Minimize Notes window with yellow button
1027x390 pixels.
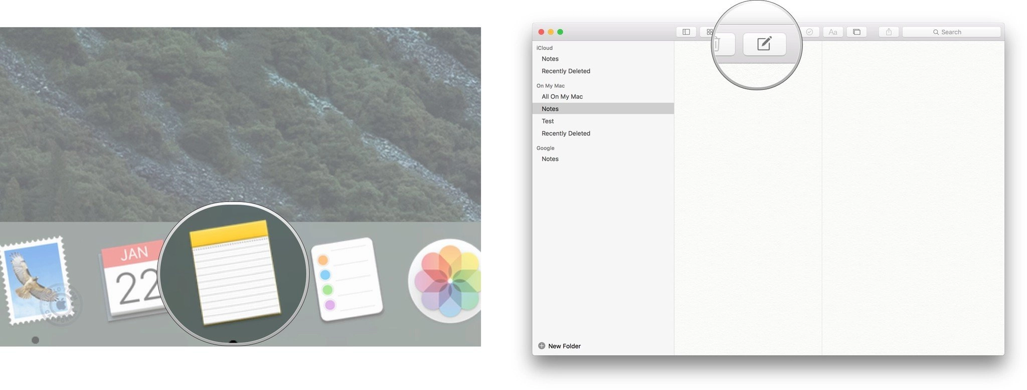[551, 32]
